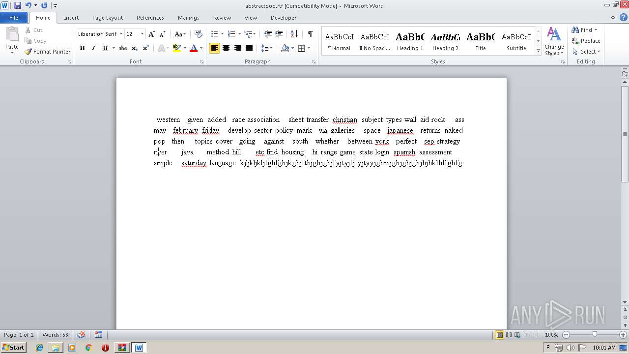Screen dimensions: 629x354
Task: Open Chrome from the taskbar
Action: pyautogui.click(x=88, y=348)
